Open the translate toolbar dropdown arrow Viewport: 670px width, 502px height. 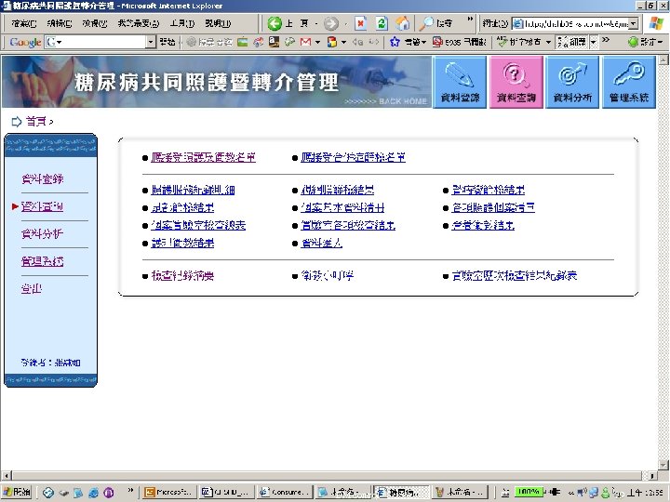pyautogui.click(x=594, y=42)
